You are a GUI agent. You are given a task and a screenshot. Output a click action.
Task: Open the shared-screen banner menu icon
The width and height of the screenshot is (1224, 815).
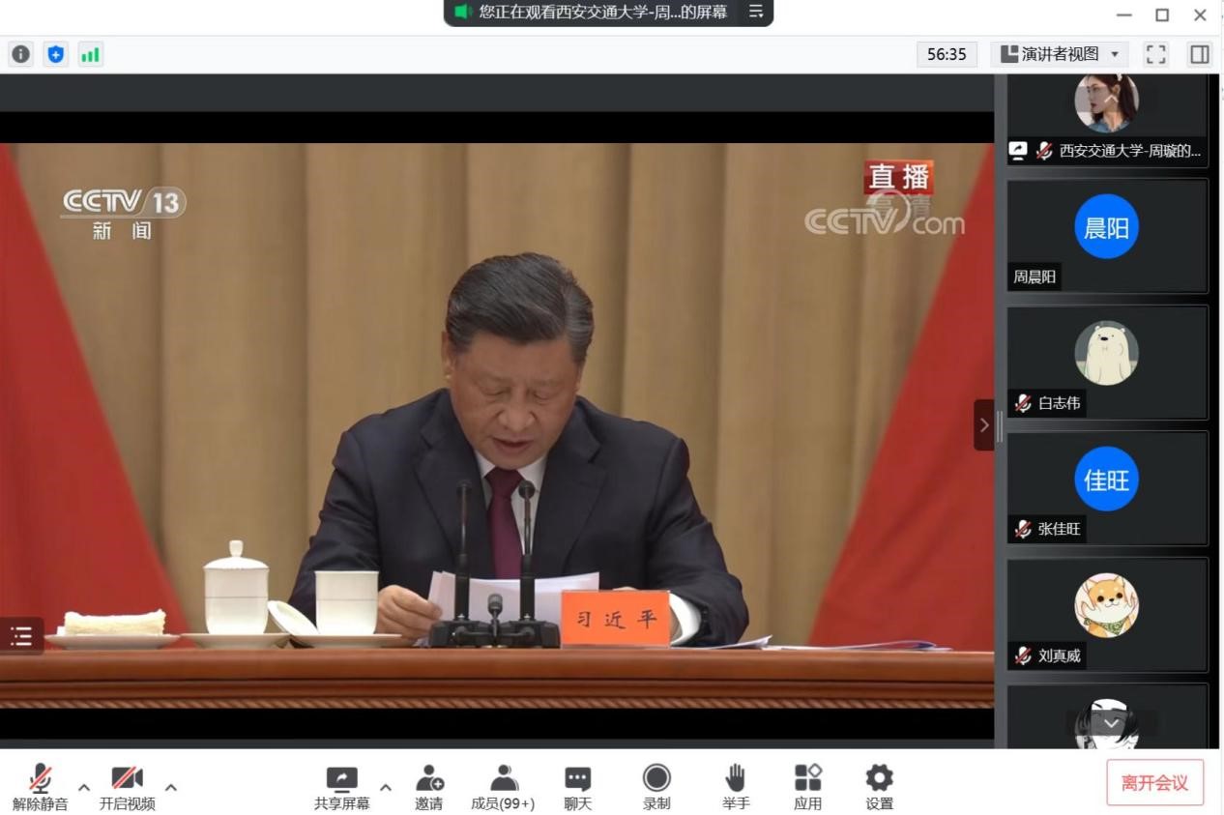coord(756,12)
